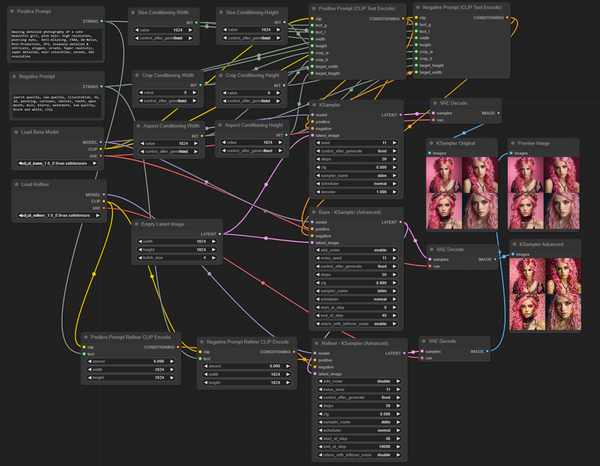Select top-left image in Preview Image node
The width and height of the screenshot is (600, 466).
click(525, 174)
